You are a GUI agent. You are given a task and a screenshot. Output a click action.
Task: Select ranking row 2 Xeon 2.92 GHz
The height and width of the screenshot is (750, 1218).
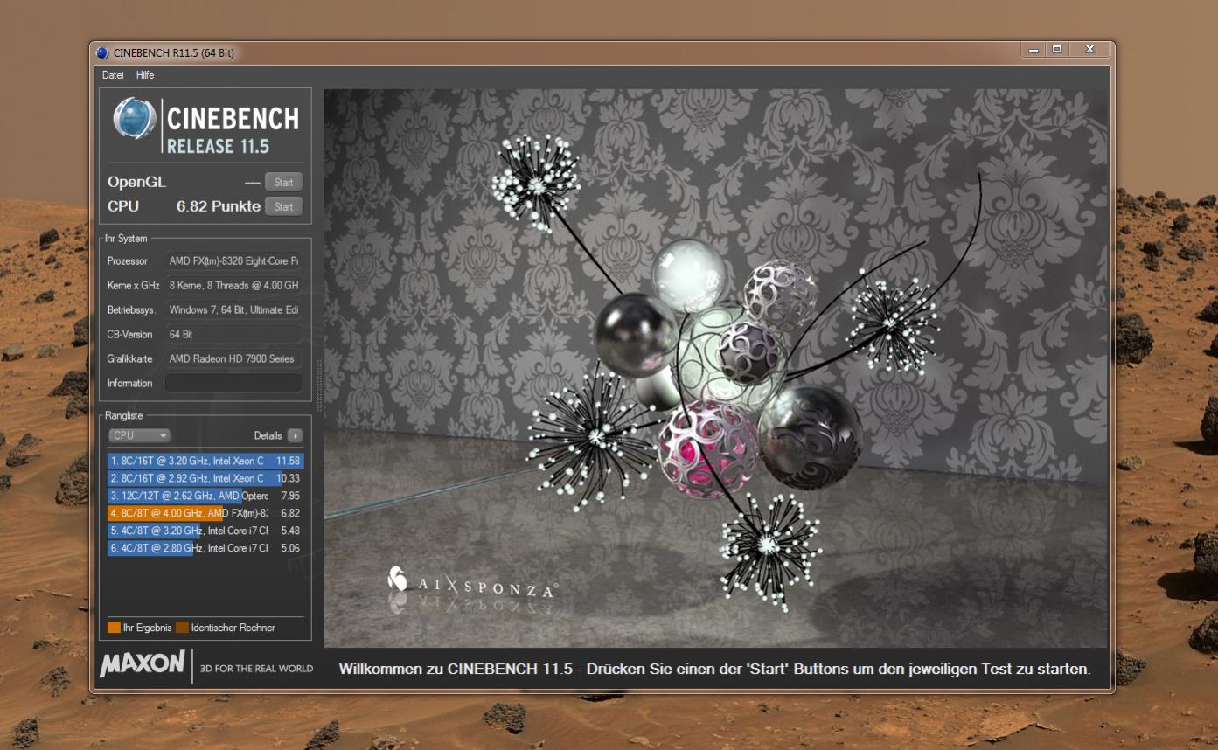[205, 478]
